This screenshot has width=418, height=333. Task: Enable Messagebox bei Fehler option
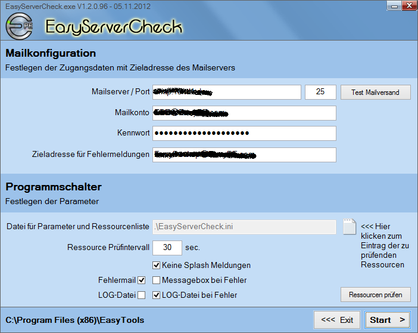point(157,280)
